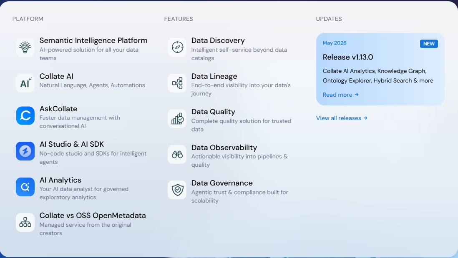Image resolution: width=458 pixels, height=258 pixels.
Task: Click the arrow icon next to Read more
Action: (357, 95)
